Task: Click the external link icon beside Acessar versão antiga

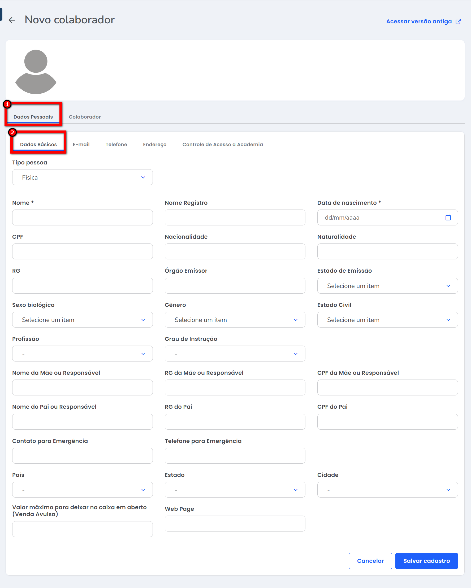Action: point(458,21)
